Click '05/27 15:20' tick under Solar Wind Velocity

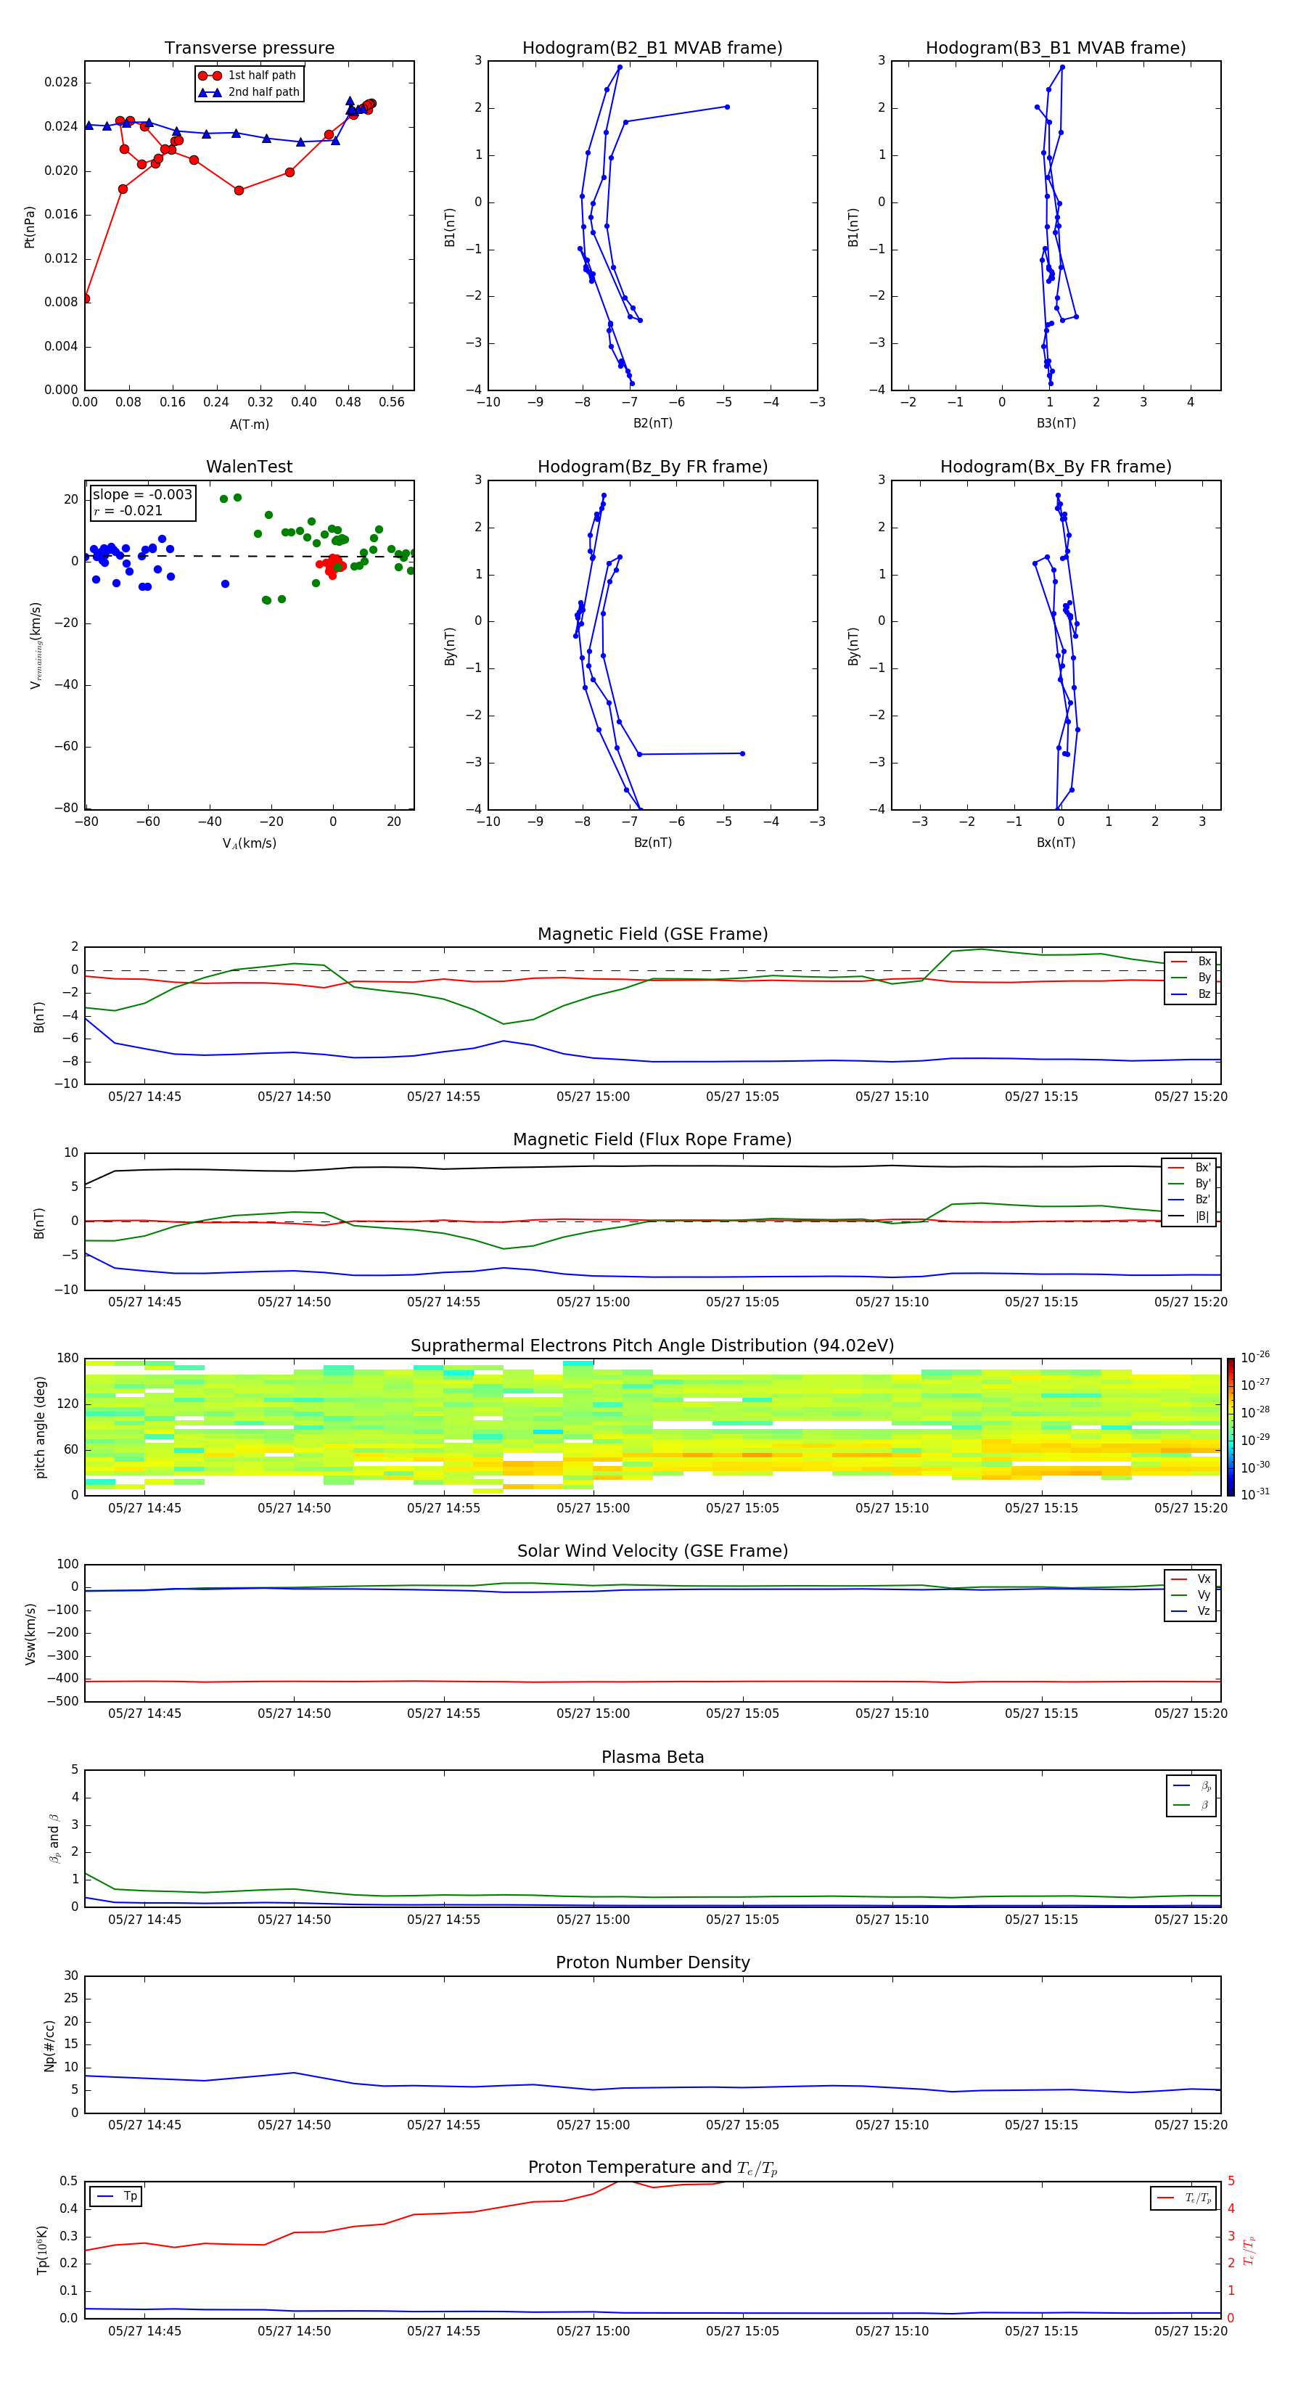(x=1191, y=1713)
